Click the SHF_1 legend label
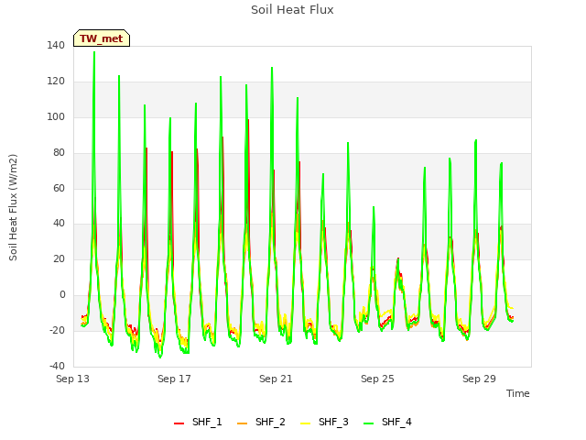Viewport: 586px width, 440px height. coord(207,422)
